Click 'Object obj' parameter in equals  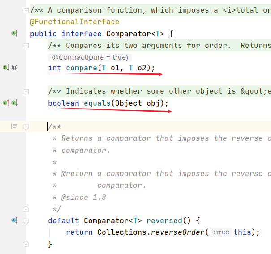[137, 103]
